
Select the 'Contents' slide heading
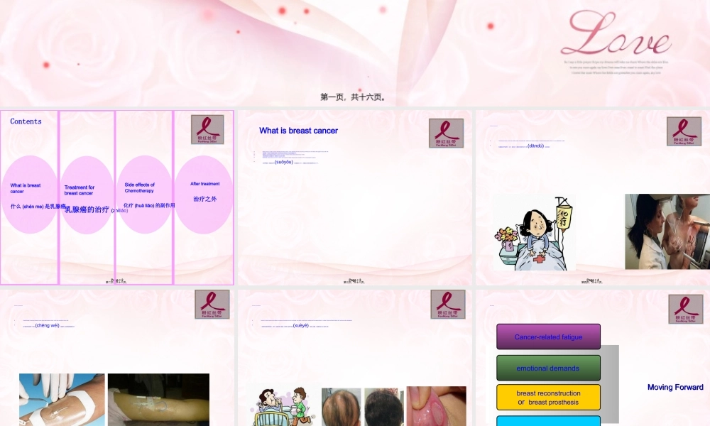click(26, 121)
